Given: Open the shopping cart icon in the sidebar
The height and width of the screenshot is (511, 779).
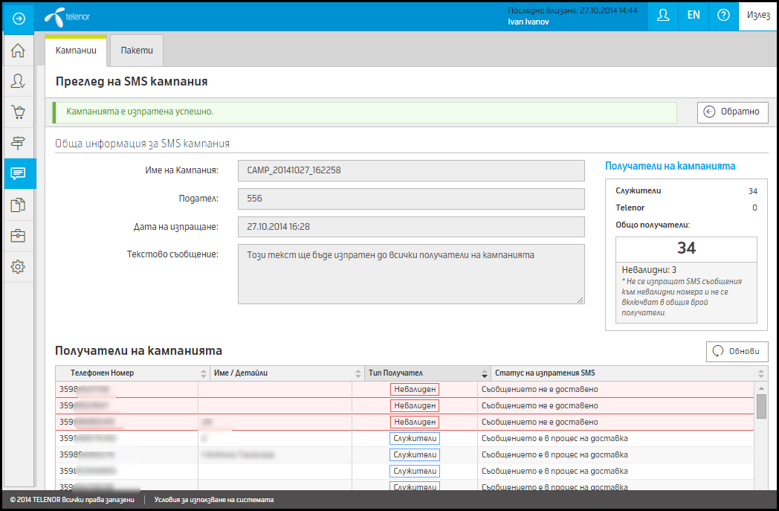Looking at the screenshot, I should pyautogui.click(x=19, y=112).
